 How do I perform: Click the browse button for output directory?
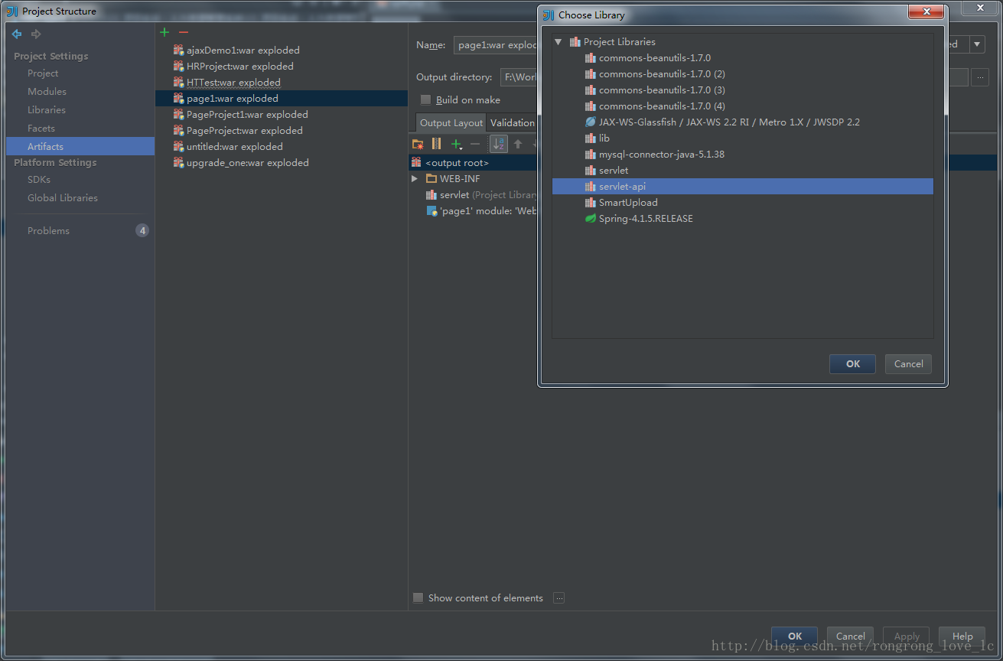[980, 77]
